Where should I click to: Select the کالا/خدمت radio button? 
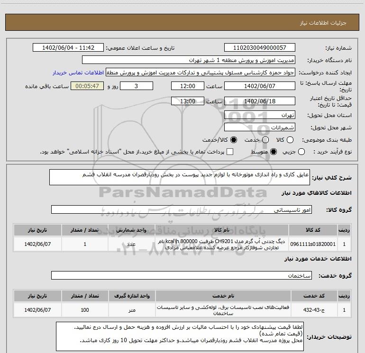pyautogui.click(x=234, y=140)
